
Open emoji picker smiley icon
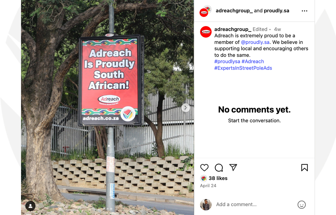301,205
